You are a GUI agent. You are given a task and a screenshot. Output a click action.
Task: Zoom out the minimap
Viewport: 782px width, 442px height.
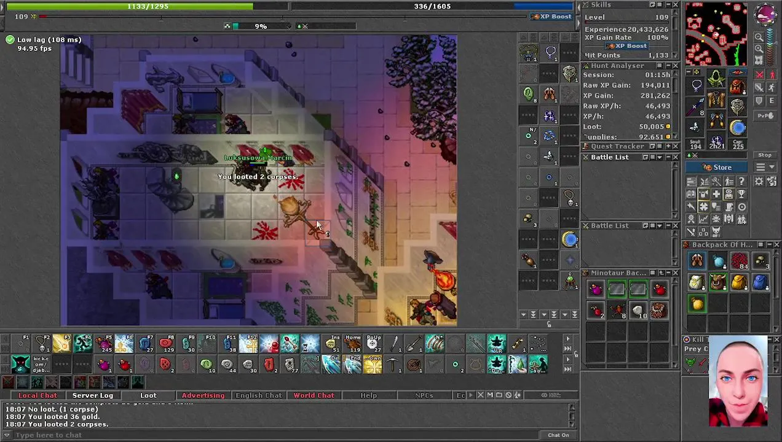(759, 37)
